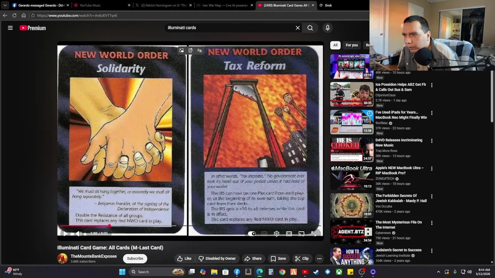Open options for 'Ice Poseidon Helps ABZ' video
This screenshot has width=495, height=278.
(432, 85)
